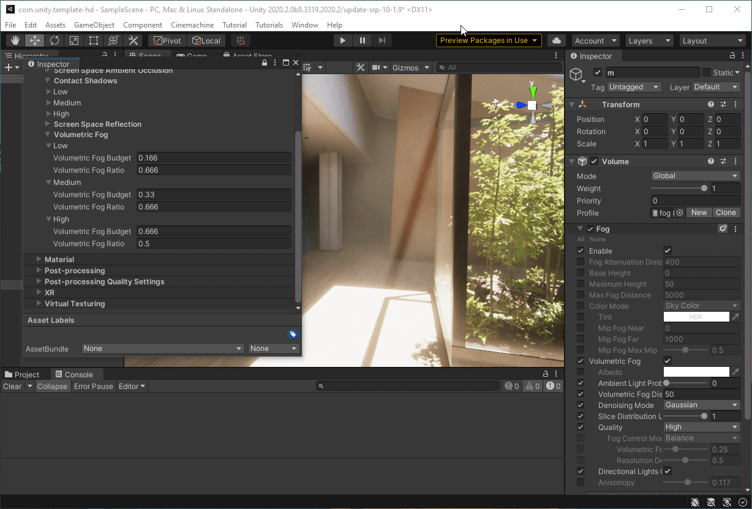752x509 pixels.
Task: Untick the Enable fog value checkbox
Action: (x=667, y=251)
